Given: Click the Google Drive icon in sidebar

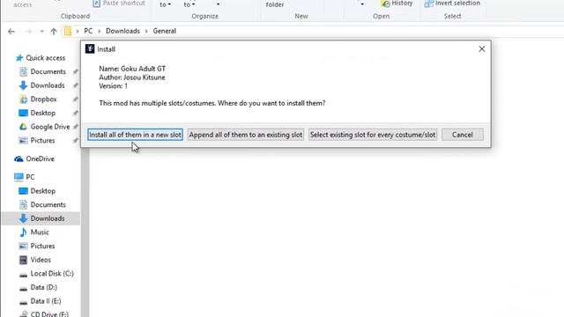Looking at the screenshot, I should 23,127.
